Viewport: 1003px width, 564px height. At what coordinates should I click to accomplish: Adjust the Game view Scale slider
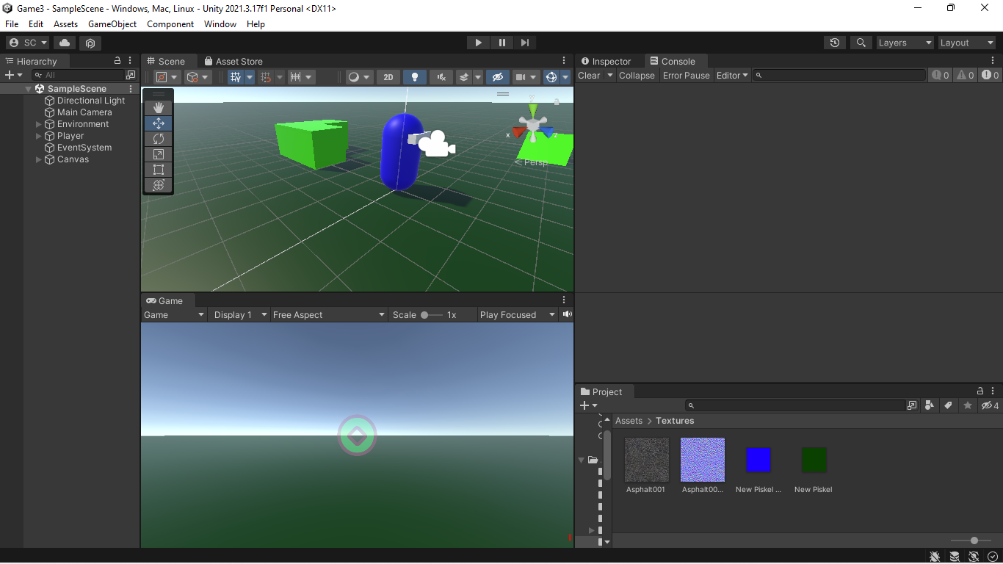click(x=425, y=314)
